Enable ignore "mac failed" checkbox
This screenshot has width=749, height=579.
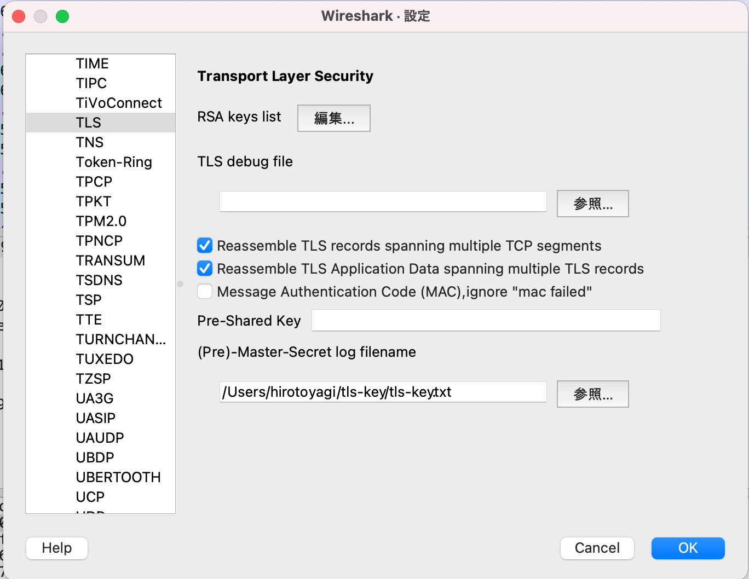click(x=205, y=292)
